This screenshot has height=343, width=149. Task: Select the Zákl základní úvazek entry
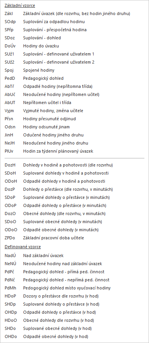pyautogui.click(x=67, y=13)
